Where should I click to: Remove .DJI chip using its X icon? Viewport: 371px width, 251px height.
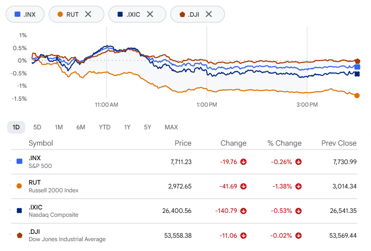pos(209,14)
